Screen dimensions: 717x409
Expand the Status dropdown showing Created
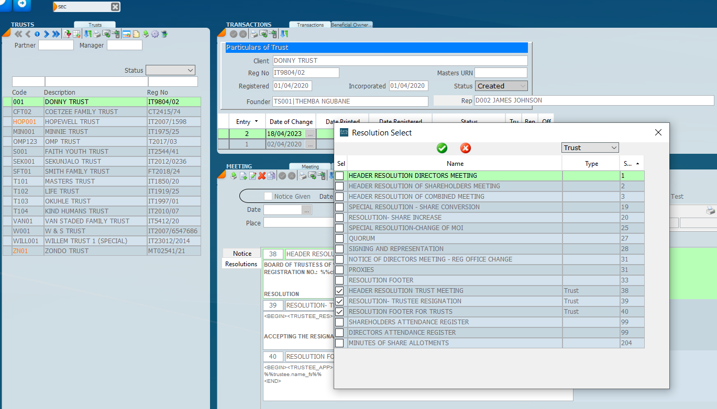pyautogui.click(x=501, y=86)
